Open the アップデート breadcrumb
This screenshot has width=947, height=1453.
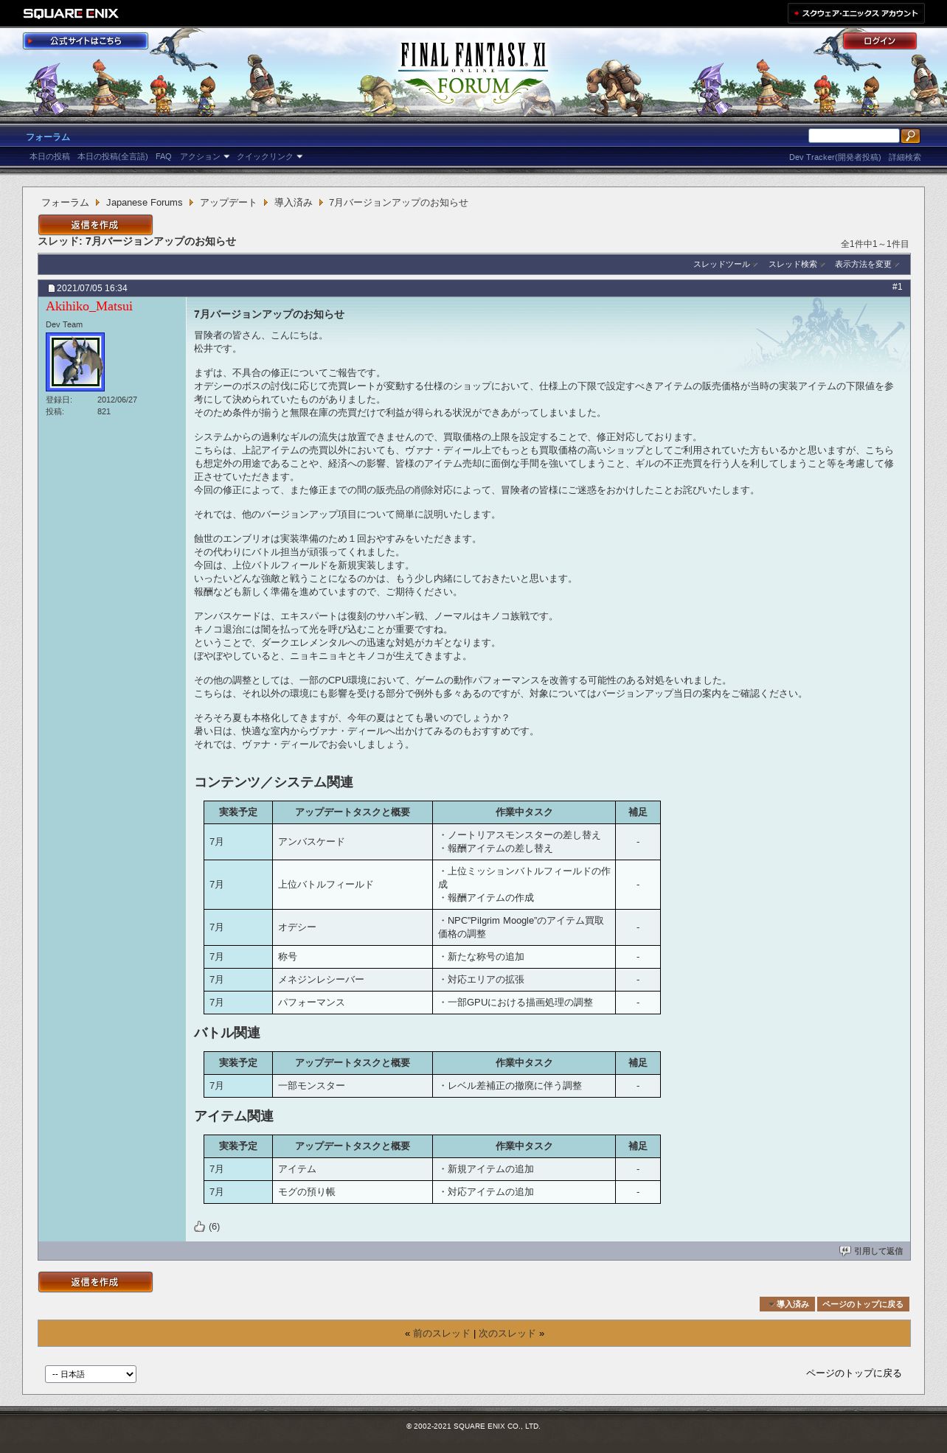(228, 203)
